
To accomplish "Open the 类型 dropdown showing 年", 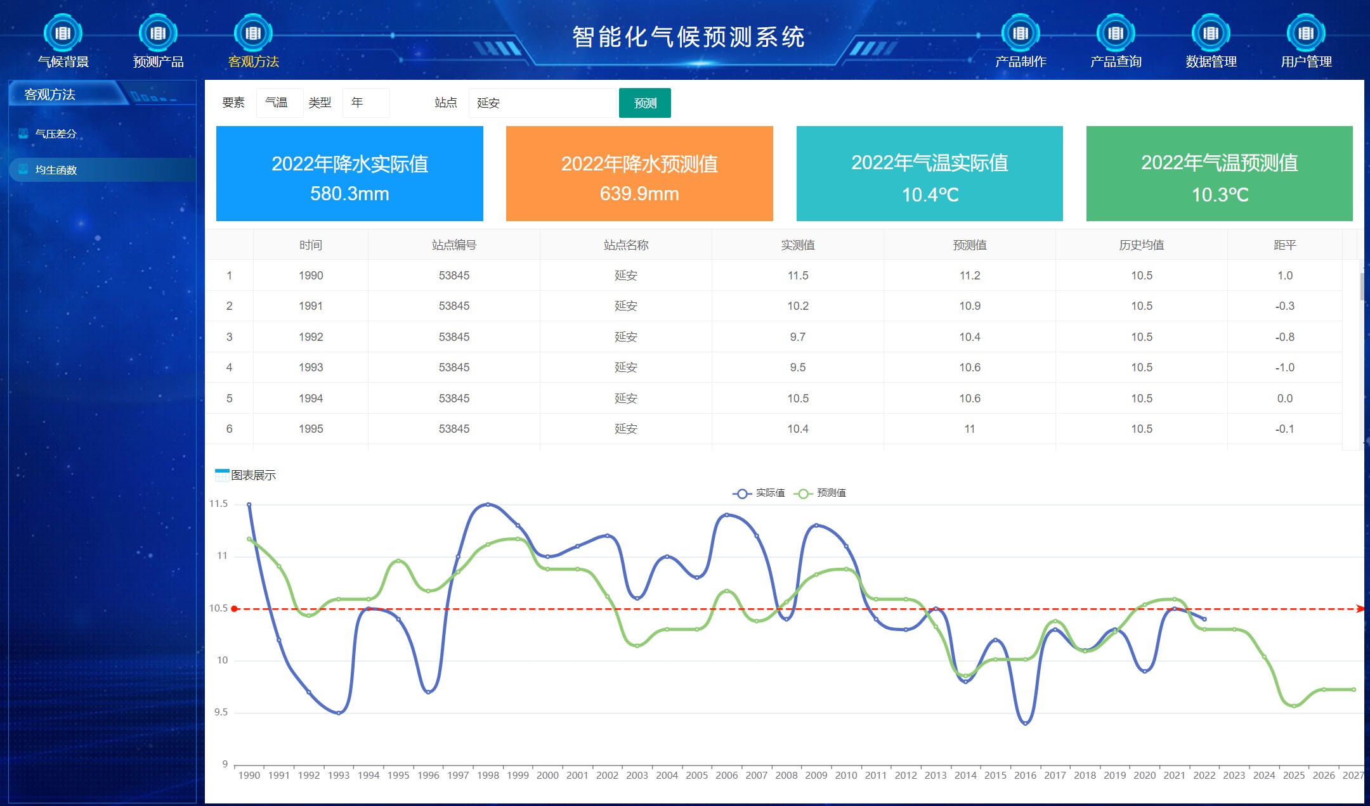I will [366, 103].
